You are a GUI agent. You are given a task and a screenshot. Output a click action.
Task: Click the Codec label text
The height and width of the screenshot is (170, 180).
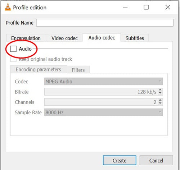22,82
